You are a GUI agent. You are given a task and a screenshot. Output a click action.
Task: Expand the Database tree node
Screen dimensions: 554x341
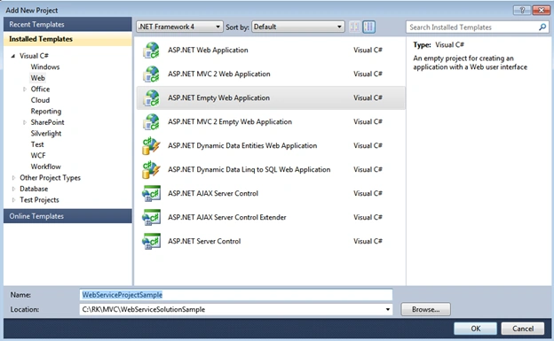coord(13,189)
